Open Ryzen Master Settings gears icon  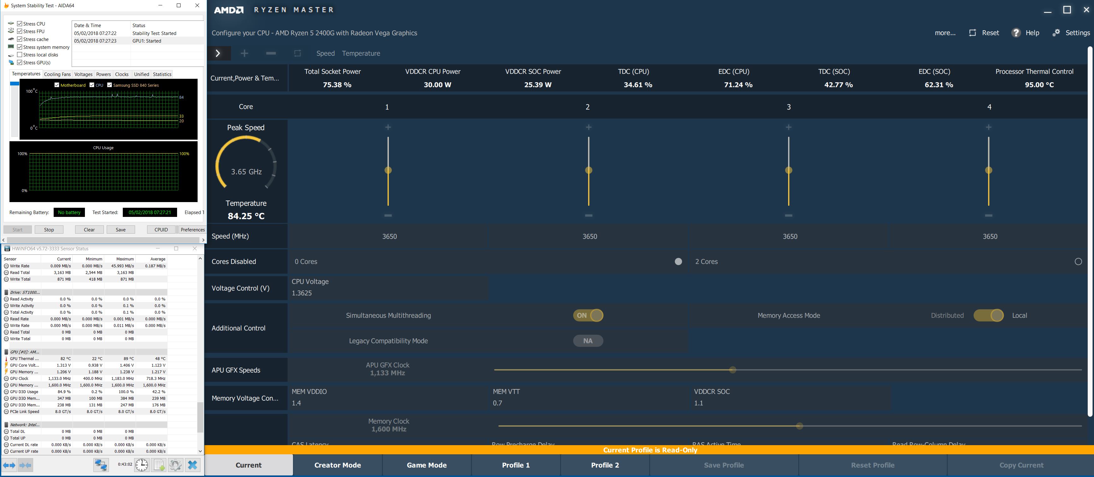[x=1056, y=33]
